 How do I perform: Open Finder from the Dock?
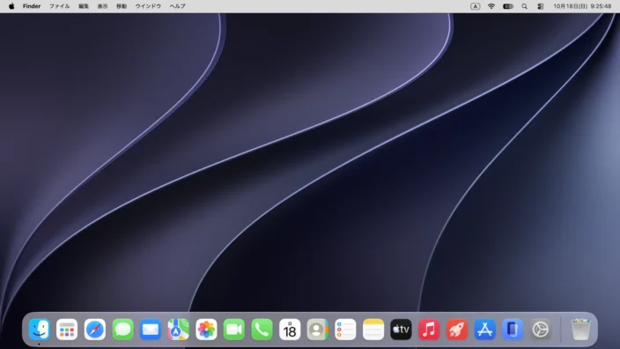pos(39,330)
